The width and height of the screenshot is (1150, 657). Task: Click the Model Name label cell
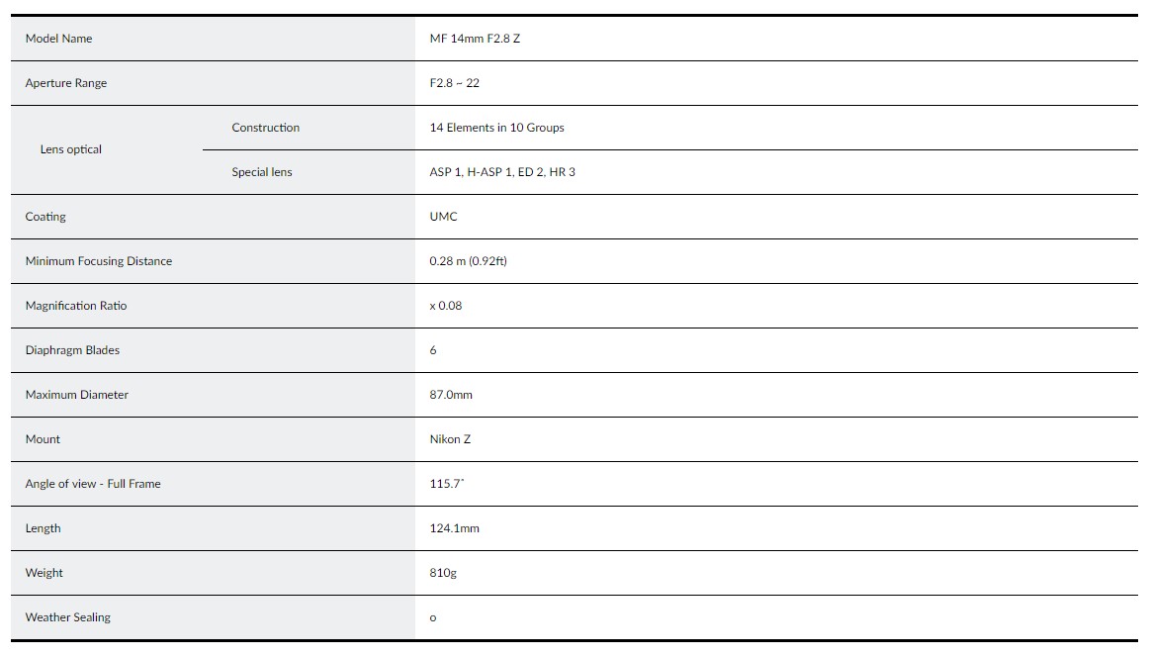tap(59, 39)
